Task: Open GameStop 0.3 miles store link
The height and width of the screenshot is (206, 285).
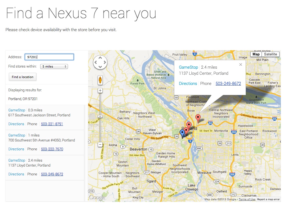Action: tap(17, 110)
